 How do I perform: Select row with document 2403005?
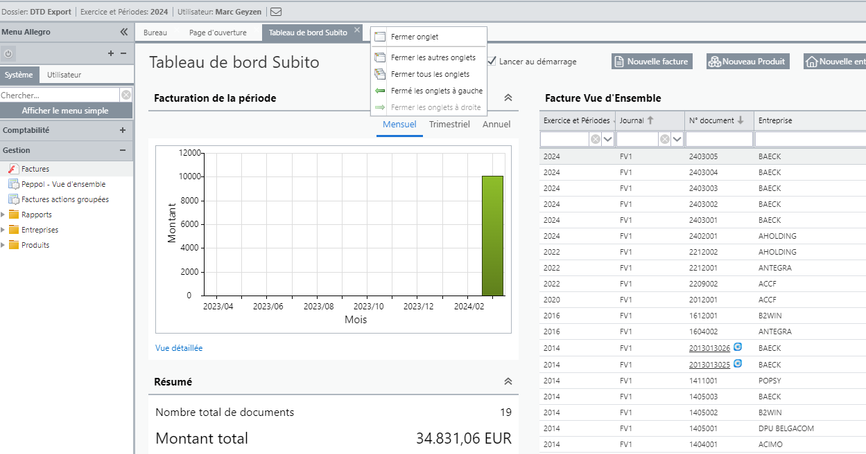[x=702, y=156]
